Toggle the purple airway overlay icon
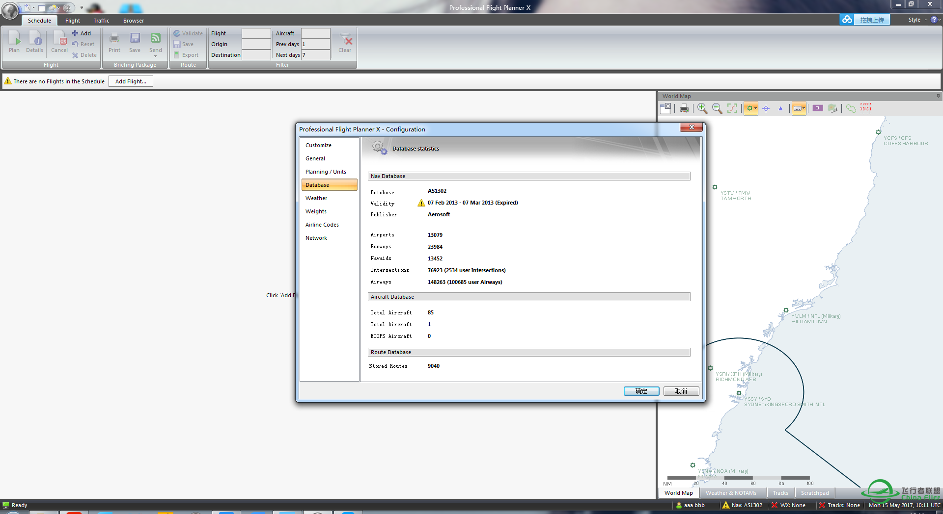Image resolution: width=943 pixels, height=514 pixels. (817, 108)
